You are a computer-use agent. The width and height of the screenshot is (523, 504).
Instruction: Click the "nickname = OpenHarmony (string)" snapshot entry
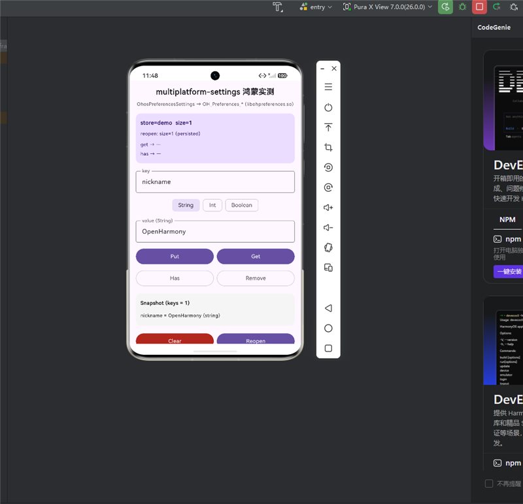[x=180, y=315]
